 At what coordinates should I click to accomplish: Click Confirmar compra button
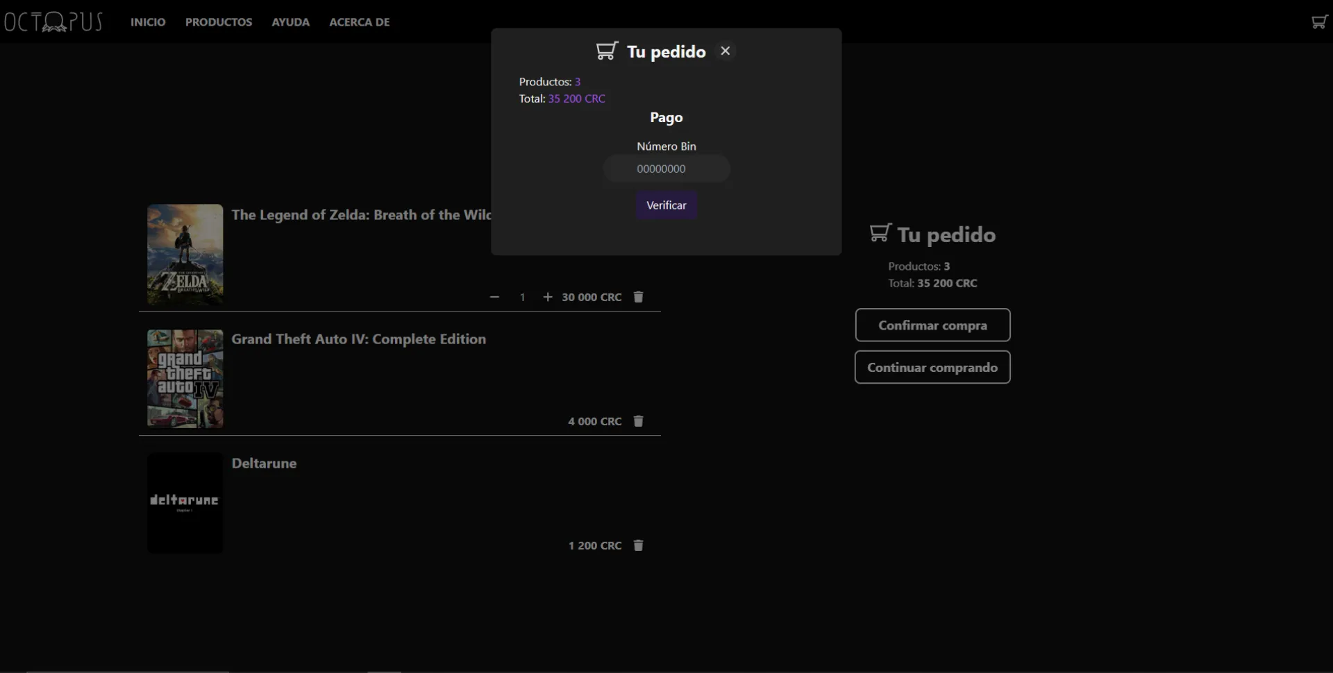pyautogui.click(x=932, y=325)
